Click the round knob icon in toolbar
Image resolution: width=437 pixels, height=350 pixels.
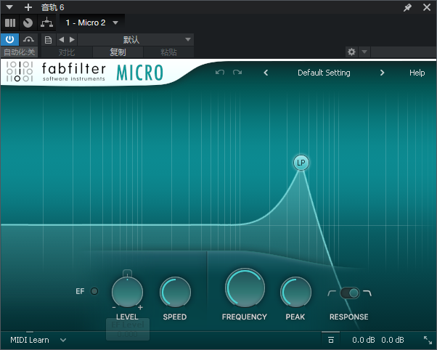click(x=28, y=23)
